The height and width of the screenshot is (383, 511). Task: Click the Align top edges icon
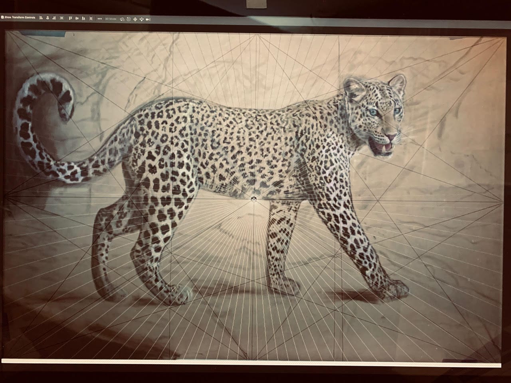[x=71, y=18]
